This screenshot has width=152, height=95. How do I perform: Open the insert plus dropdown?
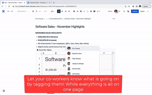[x=98, y=11]
